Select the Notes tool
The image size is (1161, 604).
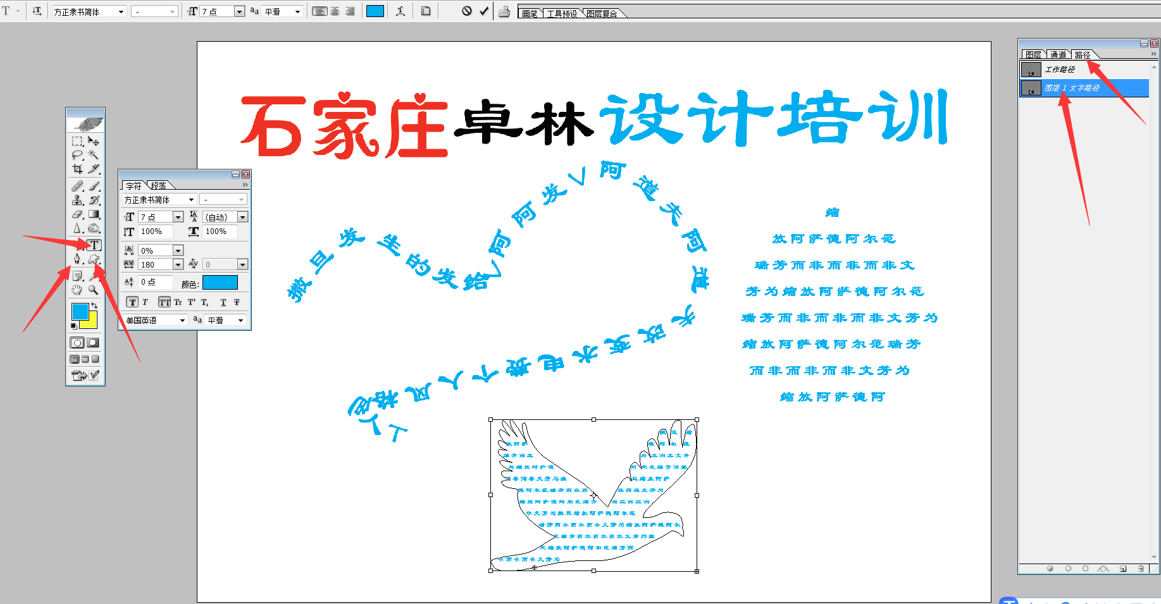[77, 276]
